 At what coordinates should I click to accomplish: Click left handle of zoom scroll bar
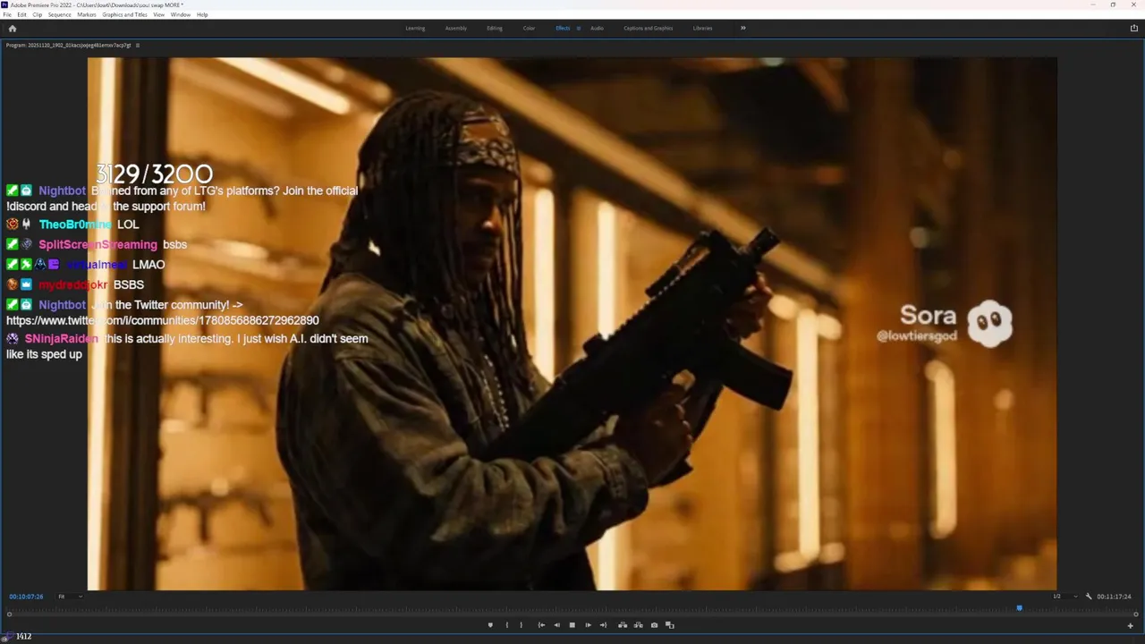coord(9,614)
